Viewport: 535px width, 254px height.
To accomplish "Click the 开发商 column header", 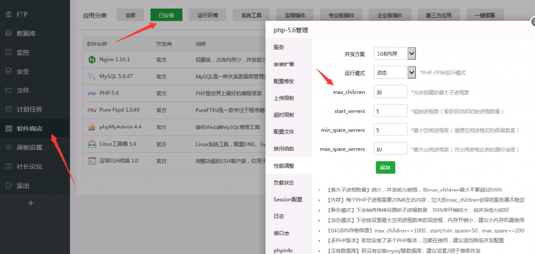I will click(164, 44).
